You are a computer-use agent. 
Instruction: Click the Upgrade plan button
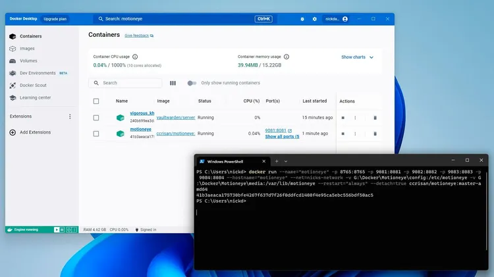point(55,19)
